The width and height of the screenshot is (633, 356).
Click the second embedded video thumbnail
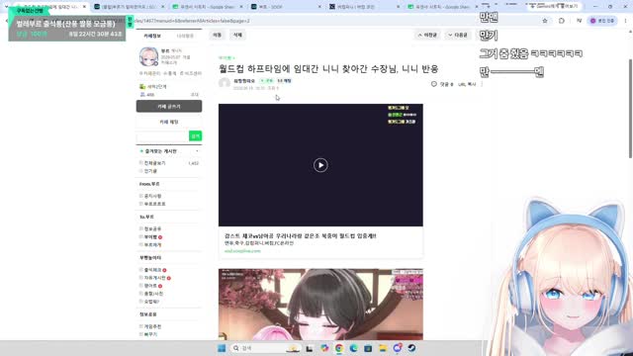point(320,305)
